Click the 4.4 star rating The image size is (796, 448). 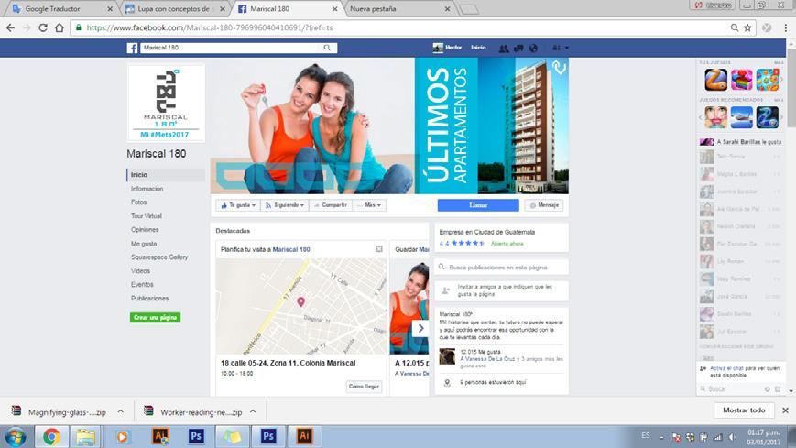(462, 244)
